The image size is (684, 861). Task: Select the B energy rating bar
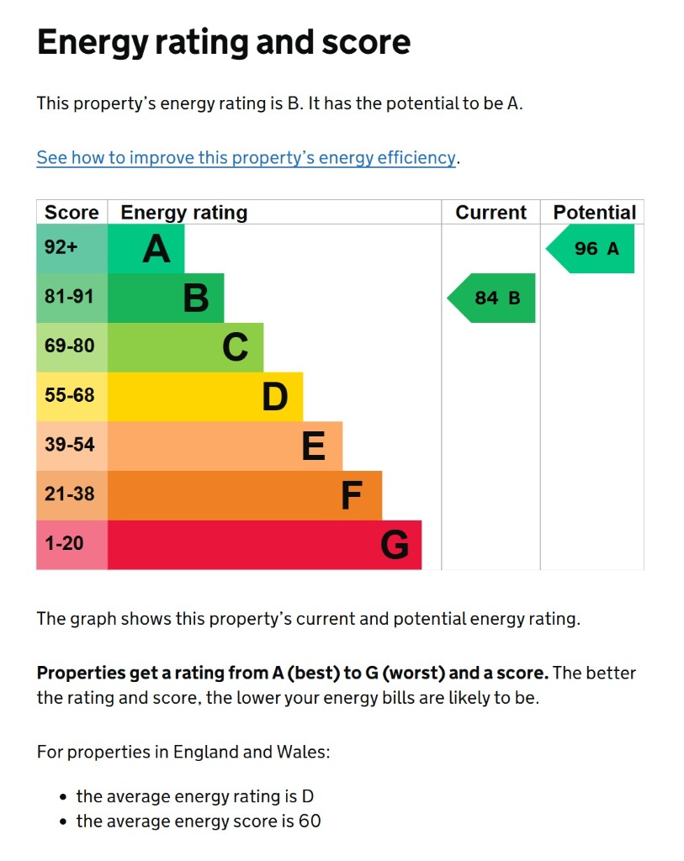click(x=166, y=298)
